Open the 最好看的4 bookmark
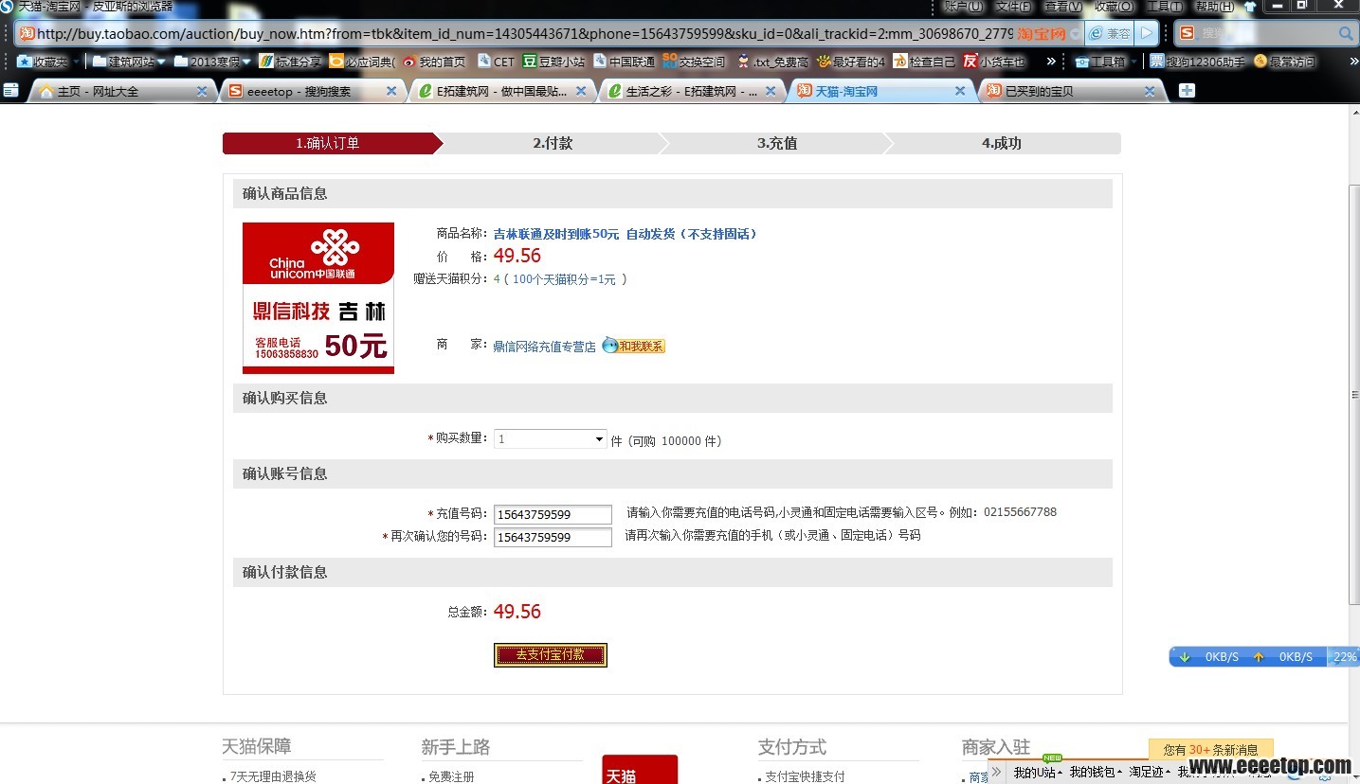Image resolution: width=1360 pixels, height=784 pixels. point(850,62)
